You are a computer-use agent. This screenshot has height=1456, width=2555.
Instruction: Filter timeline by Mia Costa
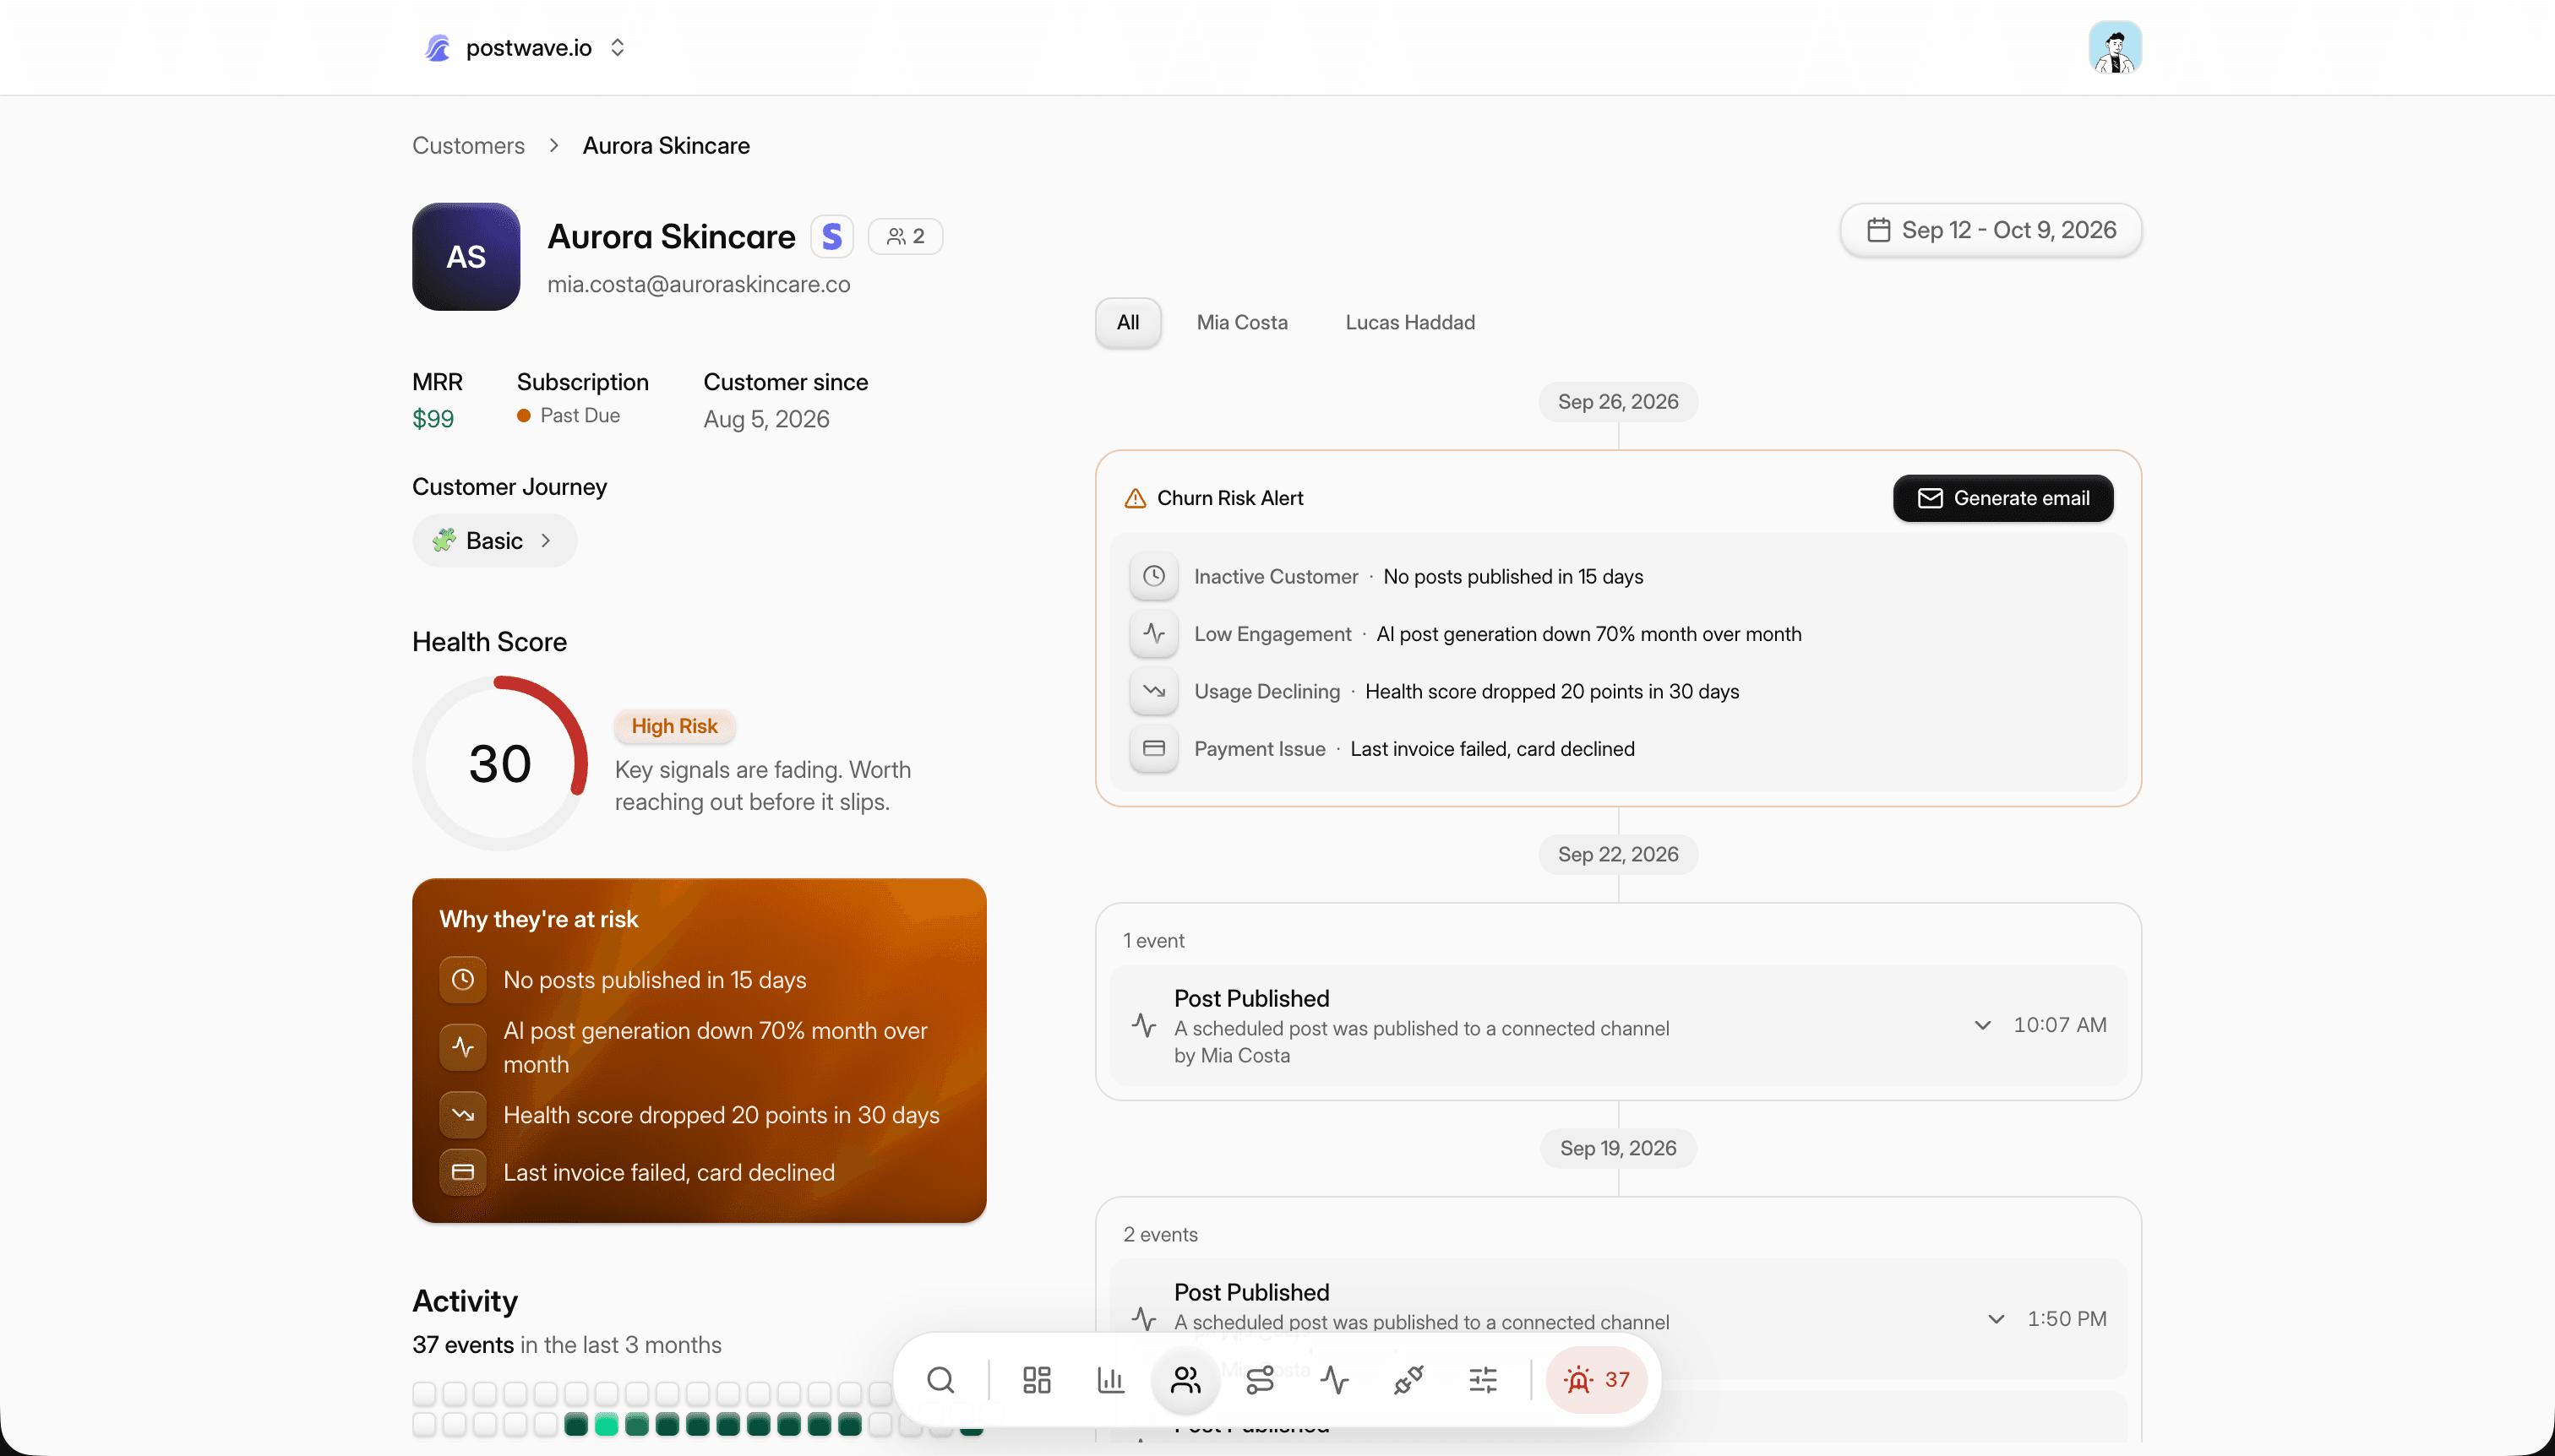[x=1241, y=322]
